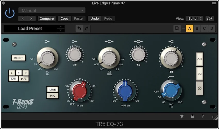Click T-Racks undo arrow icon
The height and width of the screenshot is (129, 219).
tap(79, 29)
